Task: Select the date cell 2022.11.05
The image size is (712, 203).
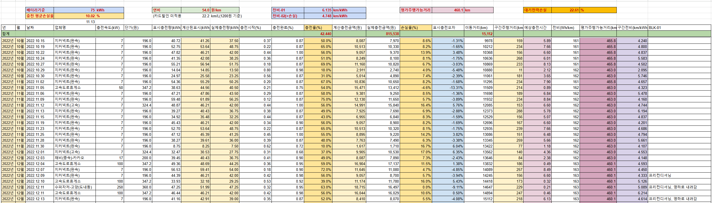Action: tap(40, 88)
